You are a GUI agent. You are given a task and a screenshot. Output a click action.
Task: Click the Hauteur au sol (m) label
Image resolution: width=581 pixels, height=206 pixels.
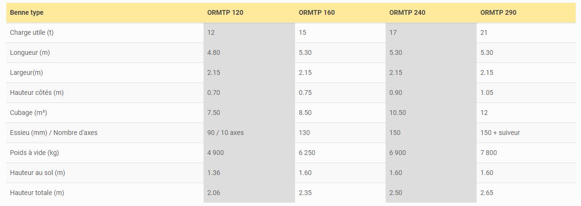point(37,173)
